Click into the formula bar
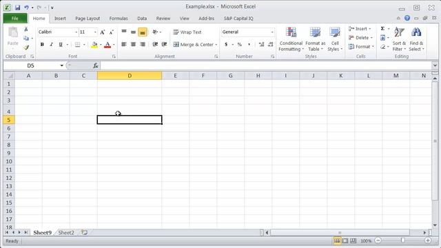 pyautogui.click(x=266, y=65)
